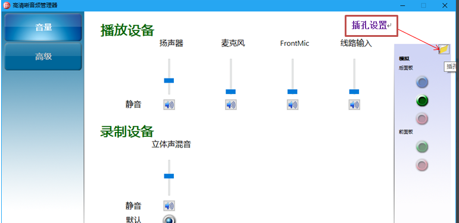Screen dimensions: 459x223
Task: Select the blue rear panel jack
Action: tap(422, 83)
